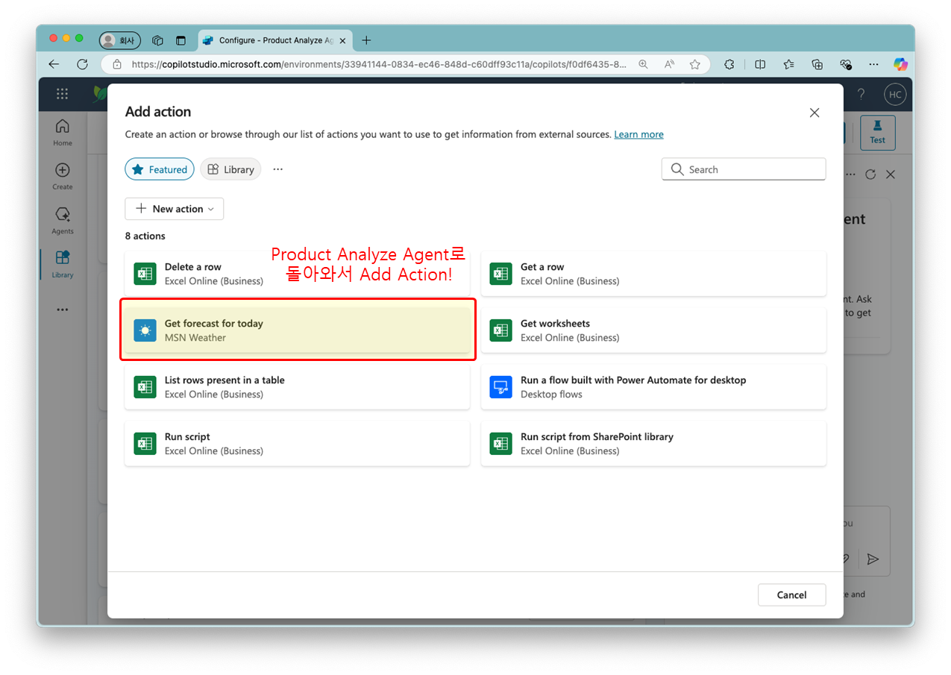Click the zoom magnifier in the address bar
Image resolution: width=951 pixels, height=675 pixels.
pos(643,64)
